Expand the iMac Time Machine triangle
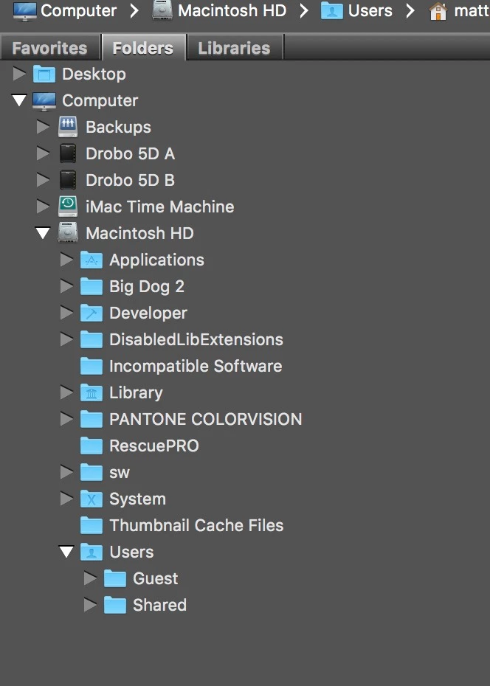490x686 pixels. [x=43, y=207]
